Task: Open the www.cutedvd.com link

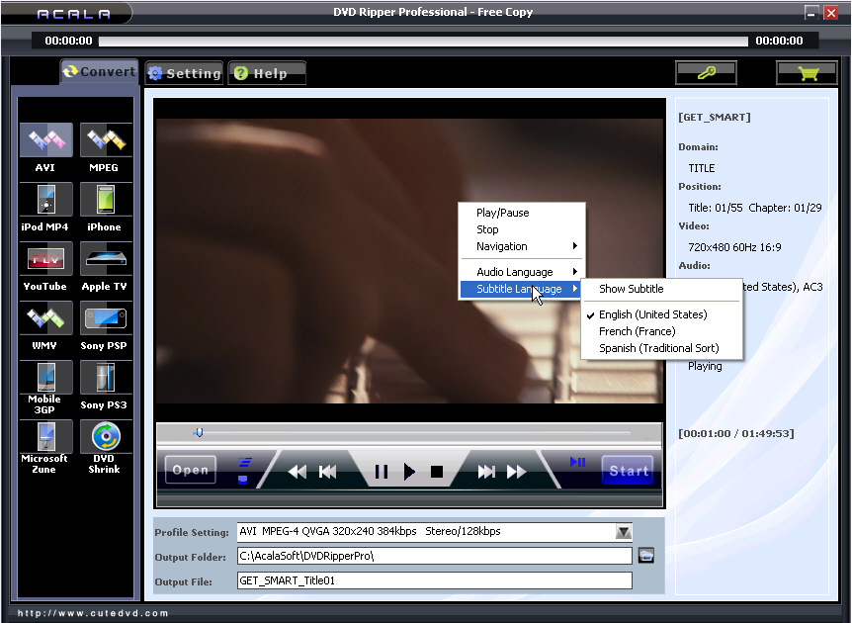Action: pos(92,613)
